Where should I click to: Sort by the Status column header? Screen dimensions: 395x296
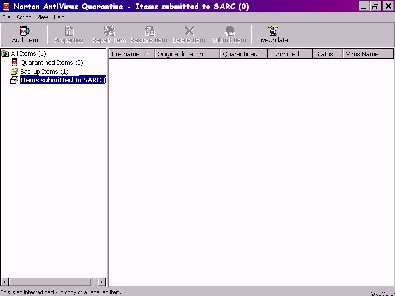coord(327,54)
